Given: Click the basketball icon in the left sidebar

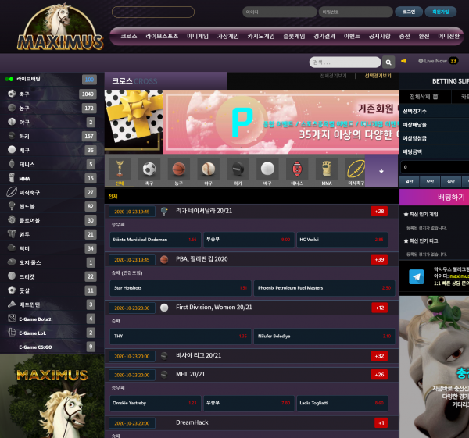Looking at the screenshot, I should (x=12, y=108).
